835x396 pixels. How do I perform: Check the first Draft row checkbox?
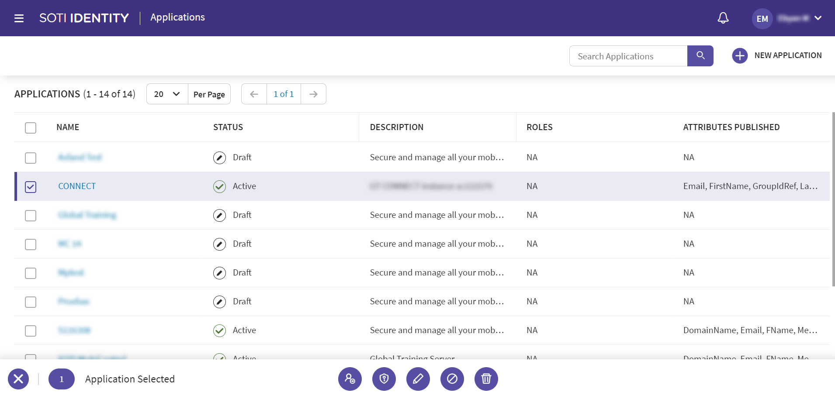click(x=31, y=158)
